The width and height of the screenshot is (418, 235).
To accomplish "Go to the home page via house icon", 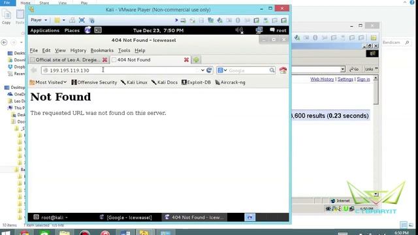I will tap(283, 70).
